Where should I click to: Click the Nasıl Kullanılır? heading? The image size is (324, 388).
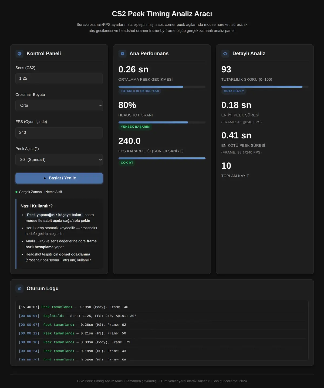click(x=36, y=206)
